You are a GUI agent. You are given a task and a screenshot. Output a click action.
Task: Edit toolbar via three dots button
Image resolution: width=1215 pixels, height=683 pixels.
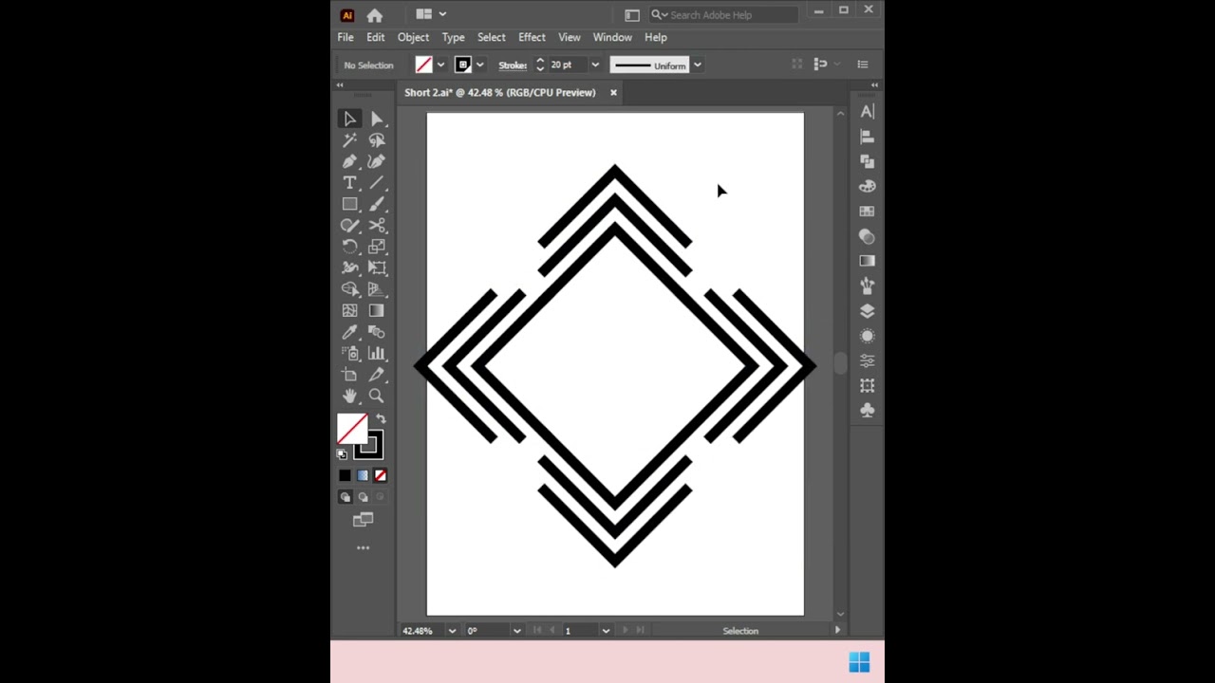click(363, 548)
